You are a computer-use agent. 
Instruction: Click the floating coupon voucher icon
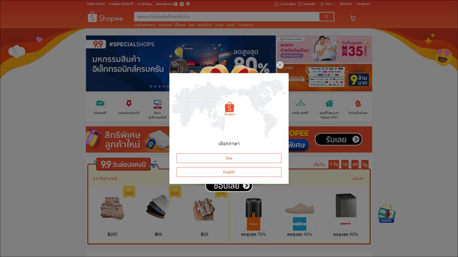pos(387,214)
